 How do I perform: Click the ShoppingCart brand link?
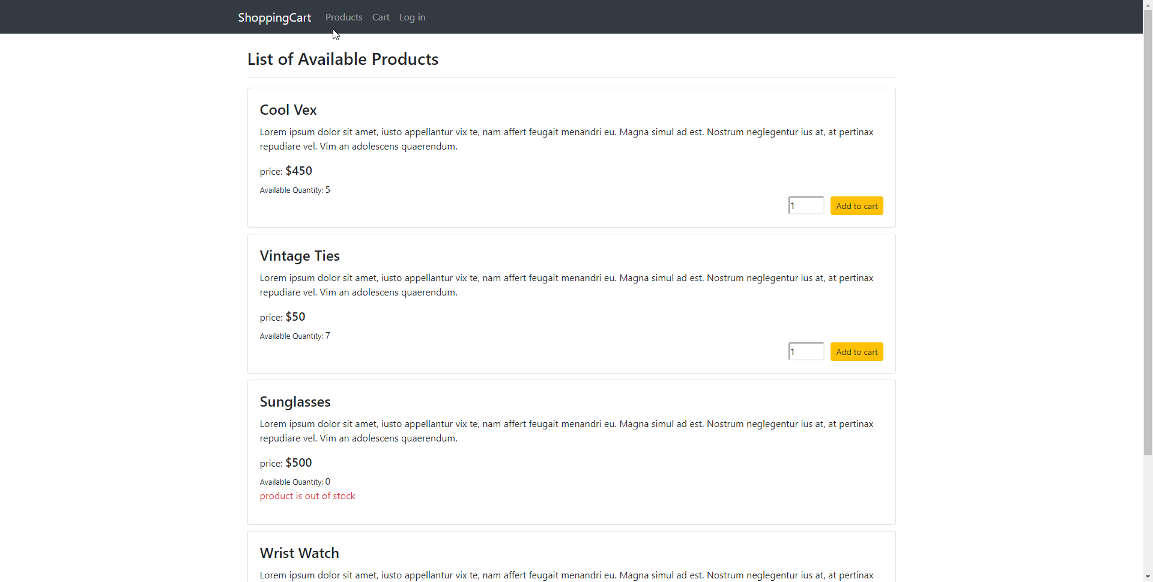pos(274,17)
